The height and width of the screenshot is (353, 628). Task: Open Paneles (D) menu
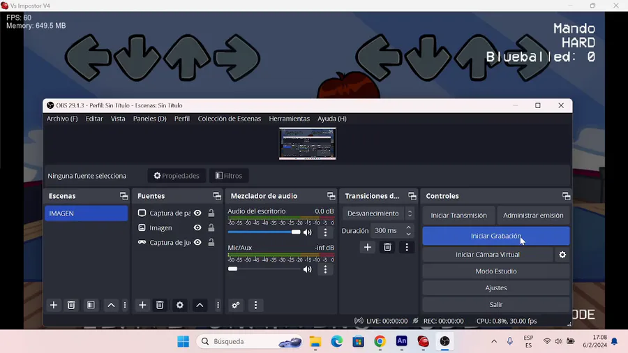point(150,119)
